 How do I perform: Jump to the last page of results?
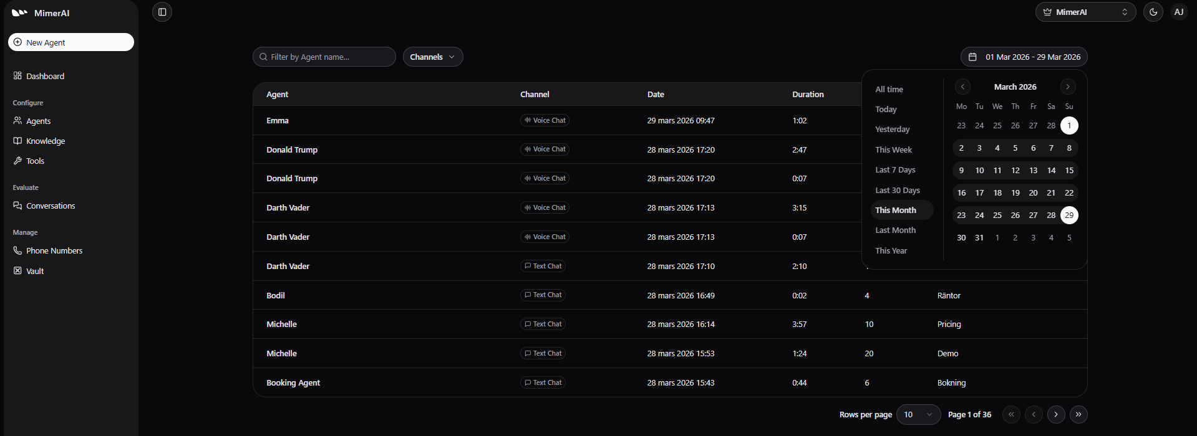pos(1078,414)
